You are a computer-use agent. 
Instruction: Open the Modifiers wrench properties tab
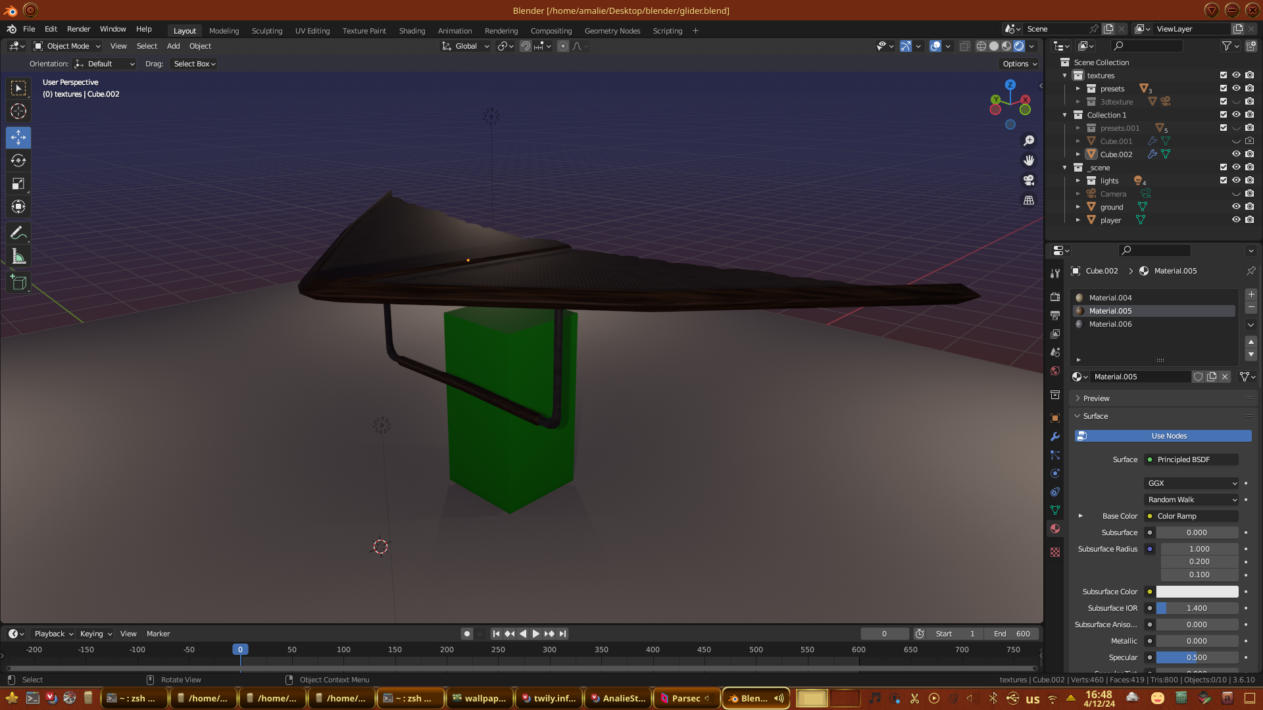pos(1055,437)
